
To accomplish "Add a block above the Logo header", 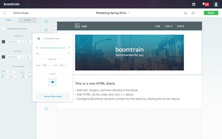I will 46,21.
